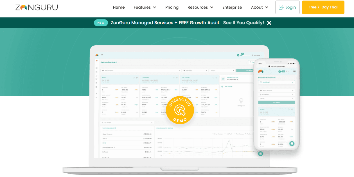Click the Business Dashboard title on the laptop

tap(108, 62)
